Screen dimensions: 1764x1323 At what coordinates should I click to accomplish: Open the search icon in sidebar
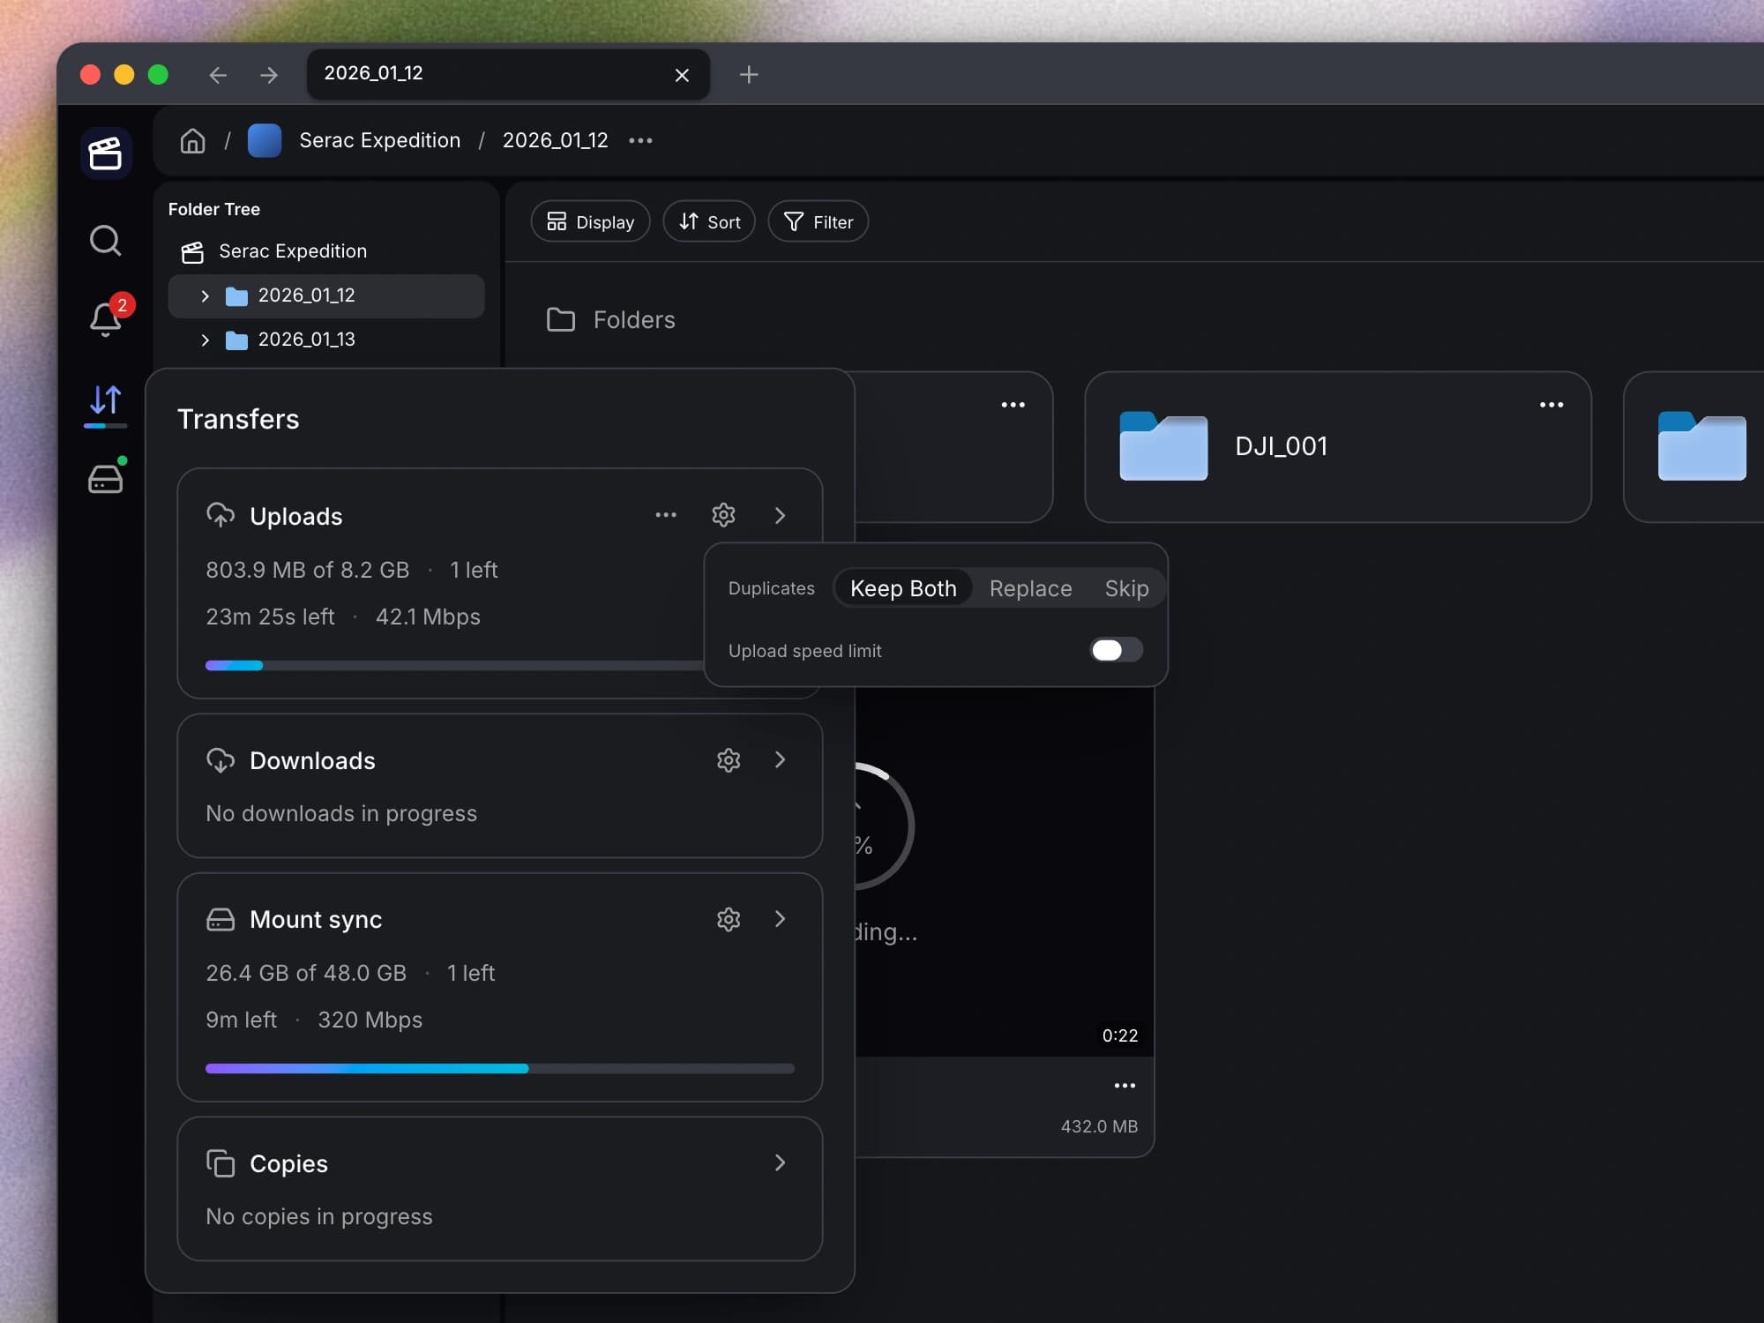pos(105,240)
